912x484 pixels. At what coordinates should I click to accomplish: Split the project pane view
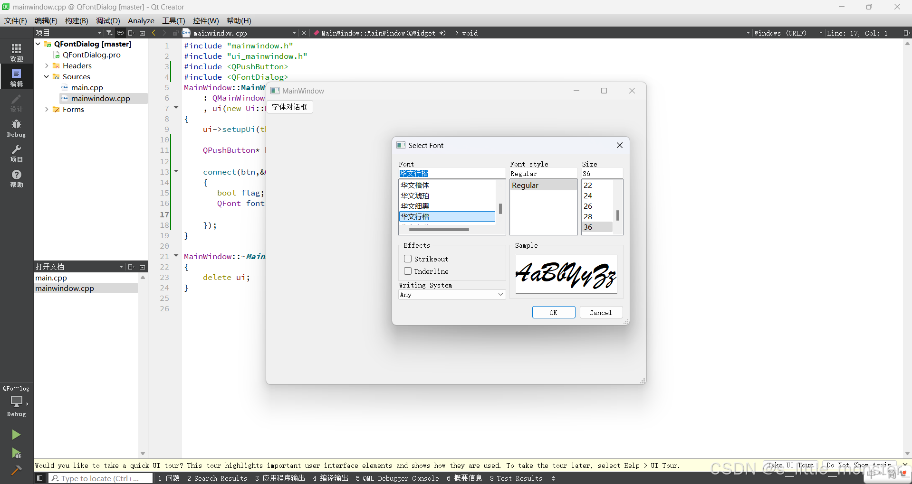tap(132, 33)
